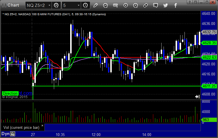The height and width of the screenshot is (138, 218).
Task: Click the 14:00 time axis label
Action: [x=147, y=135]
